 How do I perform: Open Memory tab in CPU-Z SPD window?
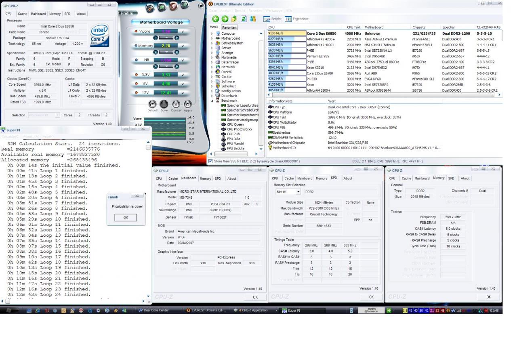coord(322,179)
